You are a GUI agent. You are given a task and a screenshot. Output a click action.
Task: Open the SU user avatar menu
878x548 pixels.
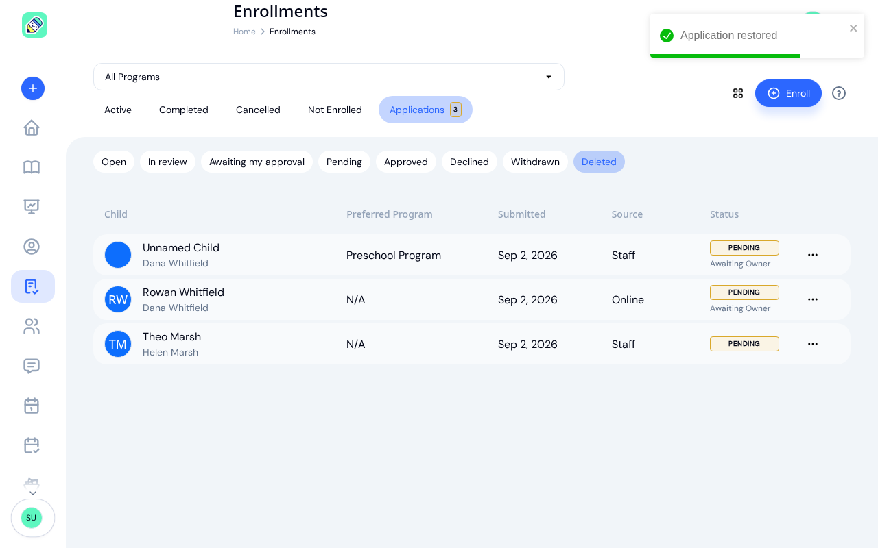point(32,518)
